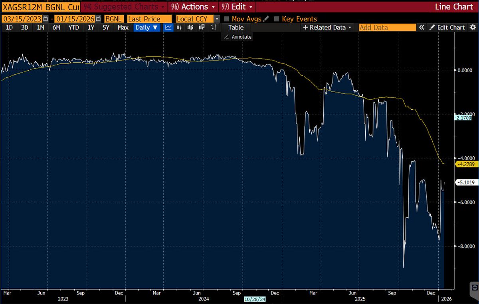Image resolution: width=479 pixels, height=304 pixels.
Task: Click the lock icon at the chart's bottom right
Action: 474,287
